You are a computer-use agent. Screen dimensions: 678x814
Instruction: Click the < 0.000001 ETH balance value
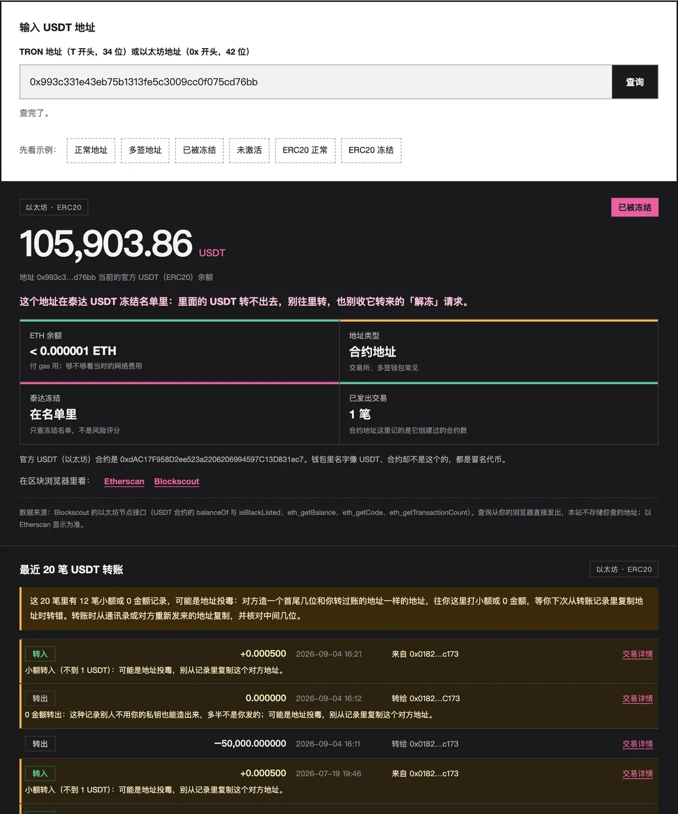[73, 351]
